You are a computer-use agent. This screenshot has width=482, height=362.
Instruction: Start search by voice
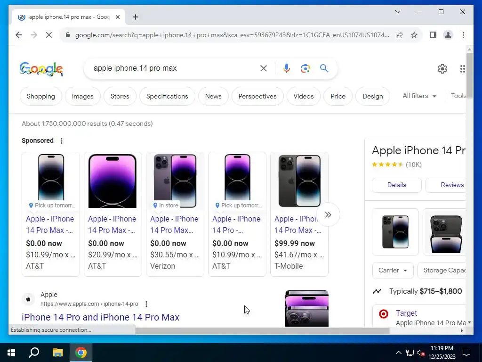(287, 68)
